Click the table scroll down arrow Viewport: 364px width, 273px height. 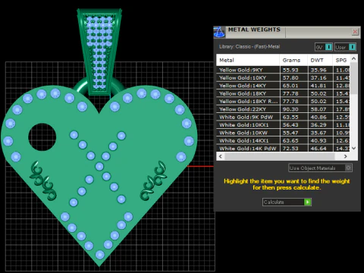(x=353, y=149)
